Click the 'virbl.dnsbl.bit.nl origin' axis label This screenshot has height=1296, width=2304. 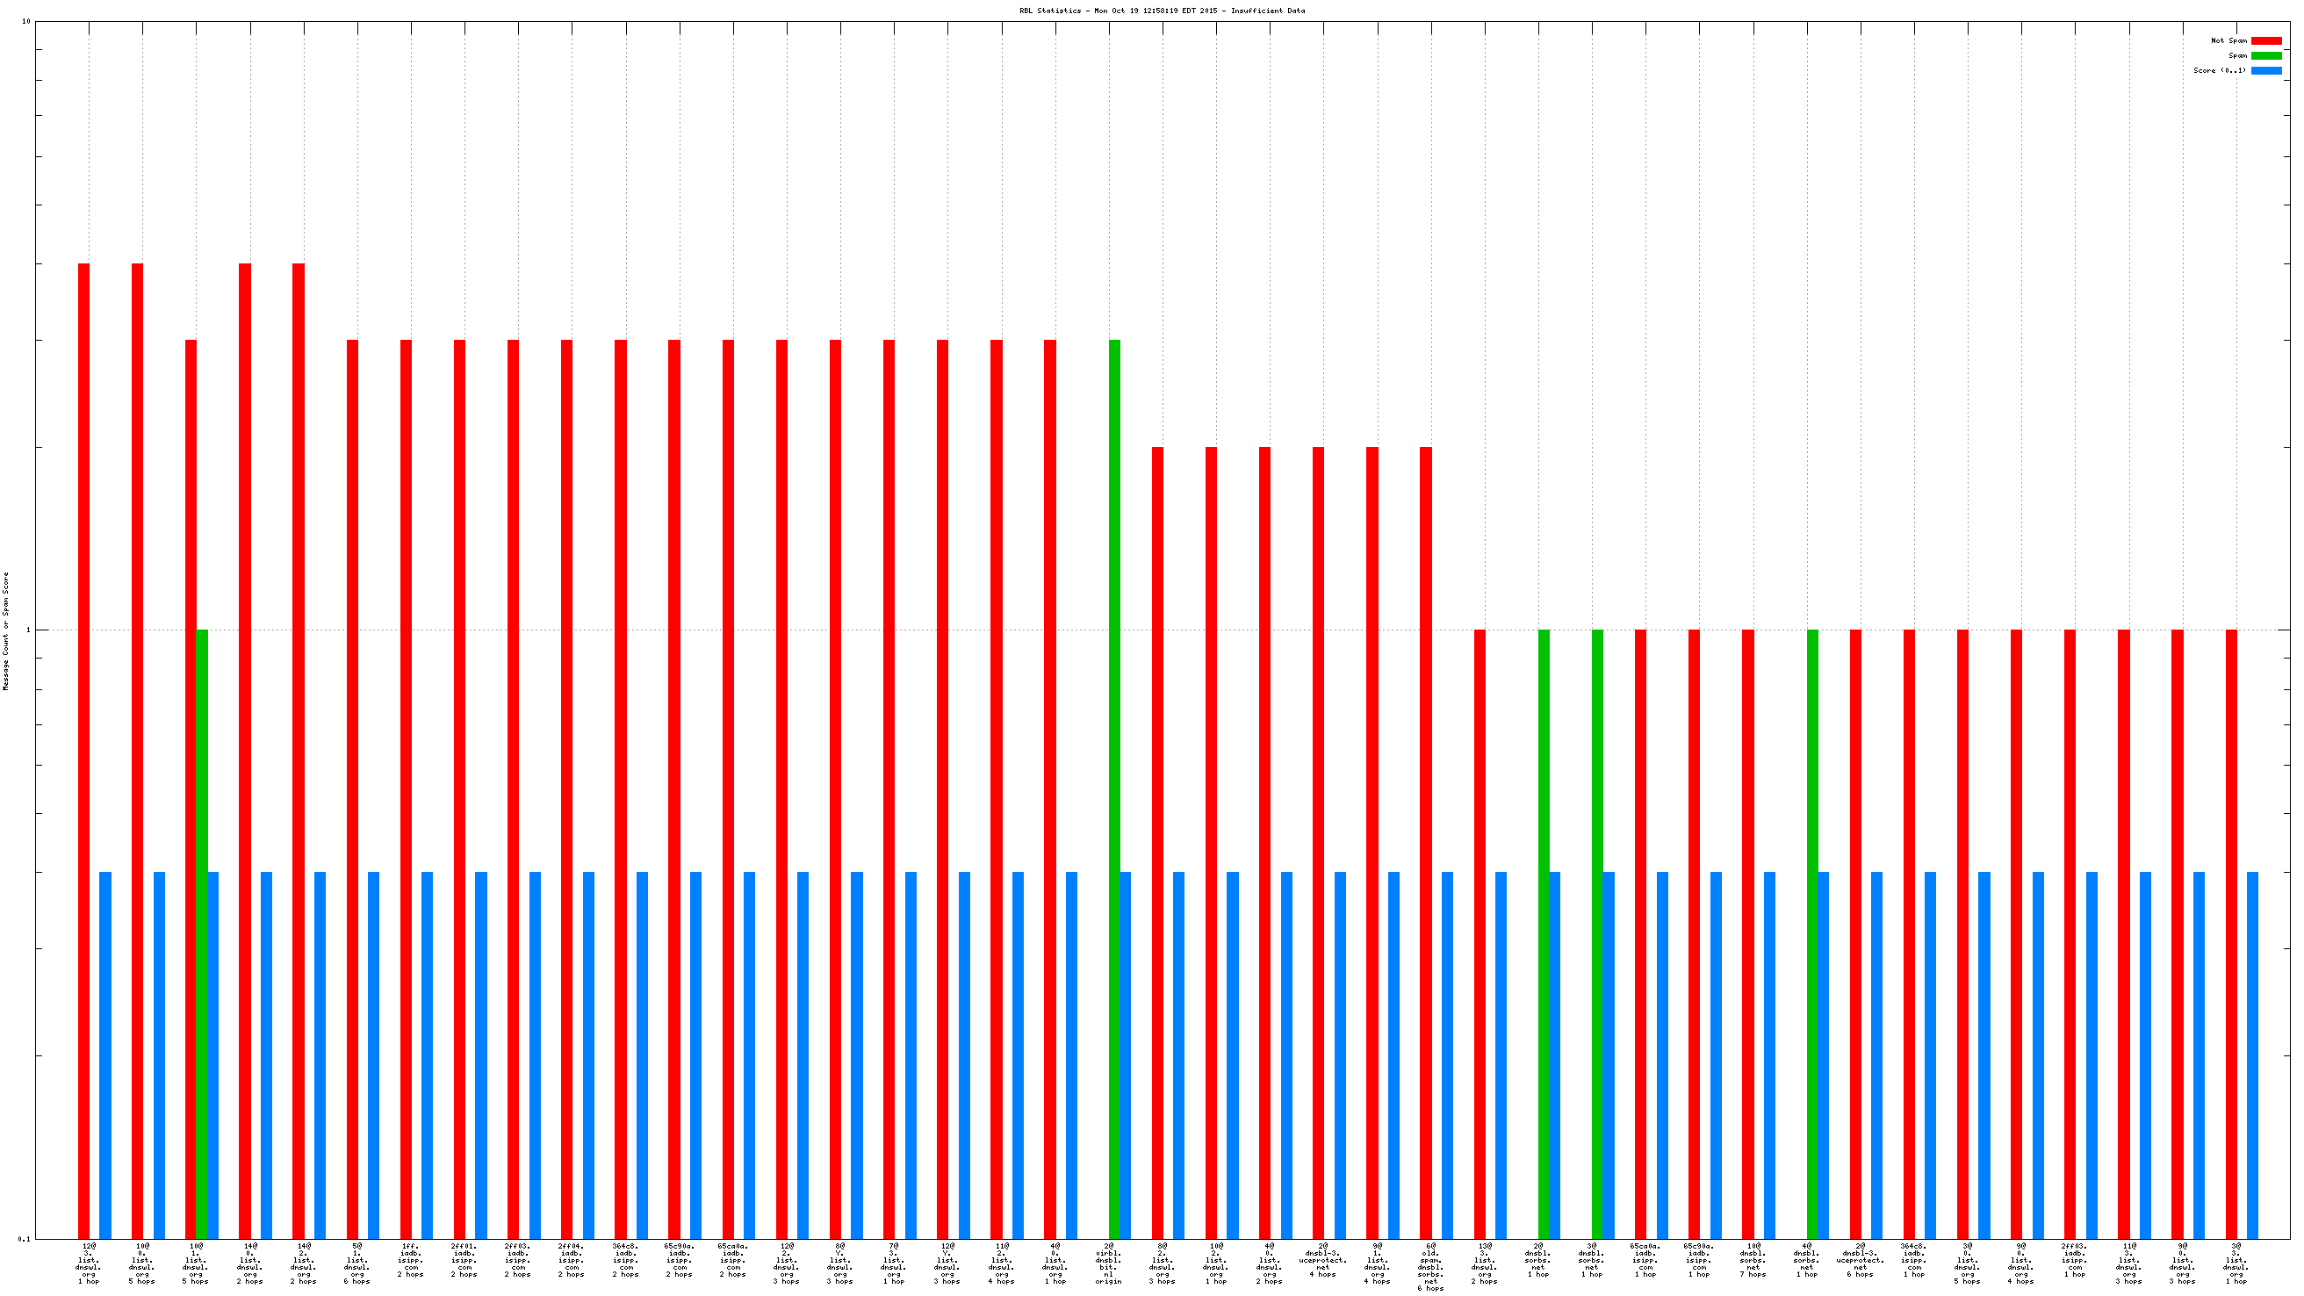(1108, 1264)
